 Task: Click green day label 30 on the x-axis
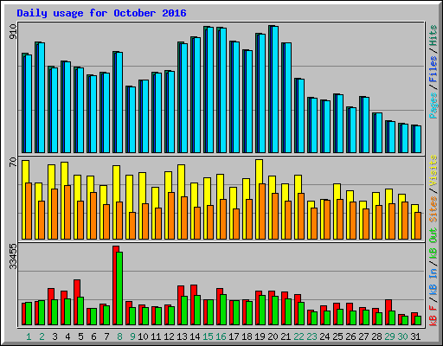click(x=402, y=336)
